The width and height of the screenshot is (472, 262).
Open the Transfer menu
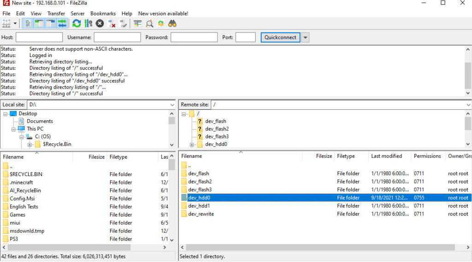click(56, 13)
